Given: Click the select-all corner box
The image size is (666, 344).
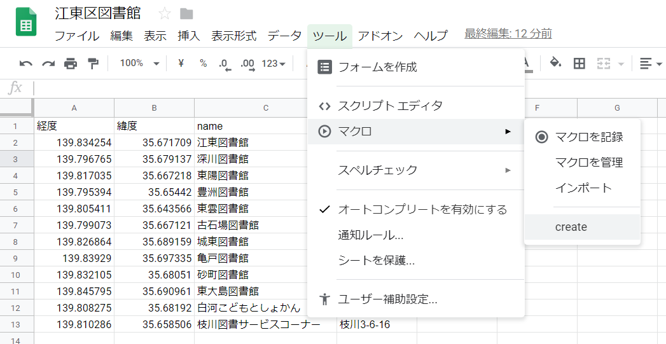Looking at the screenshot, I should 16,108.
